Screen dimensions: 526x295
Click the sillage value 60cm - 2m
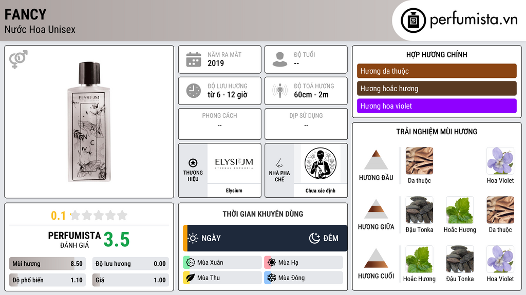pyautogui.click(x=311, y=95)
